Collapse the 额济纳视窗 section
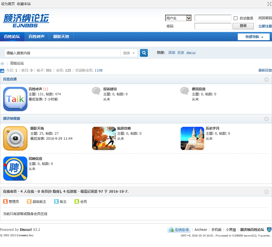Image resolution: width=272 pixels, height=247 pixels. point(266,119)
